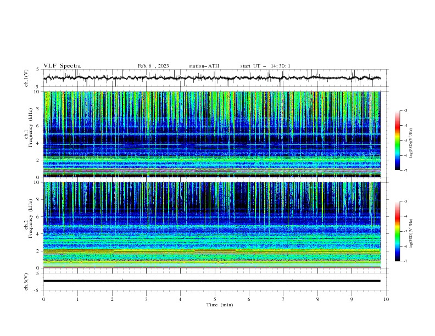Click the "VLF Spectra" plot title
The width and height of the screenshot is (435, 336).
point(62,66)
